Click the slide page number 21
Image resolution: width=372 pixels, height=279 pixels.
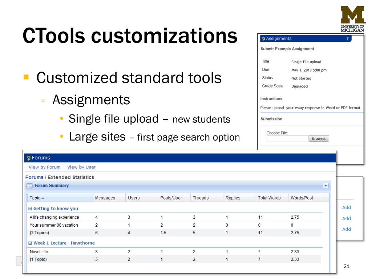(346, 266)
